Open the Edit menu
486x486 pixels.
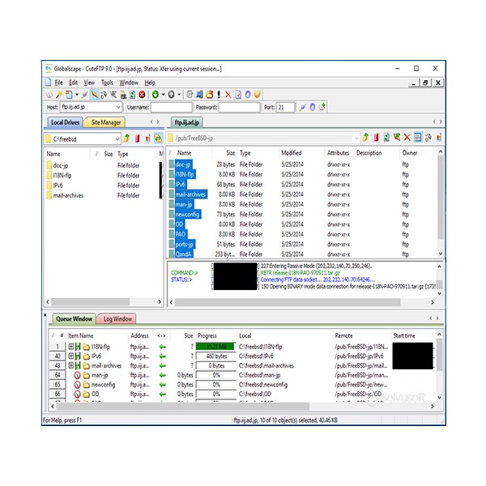tap(73, 83)
